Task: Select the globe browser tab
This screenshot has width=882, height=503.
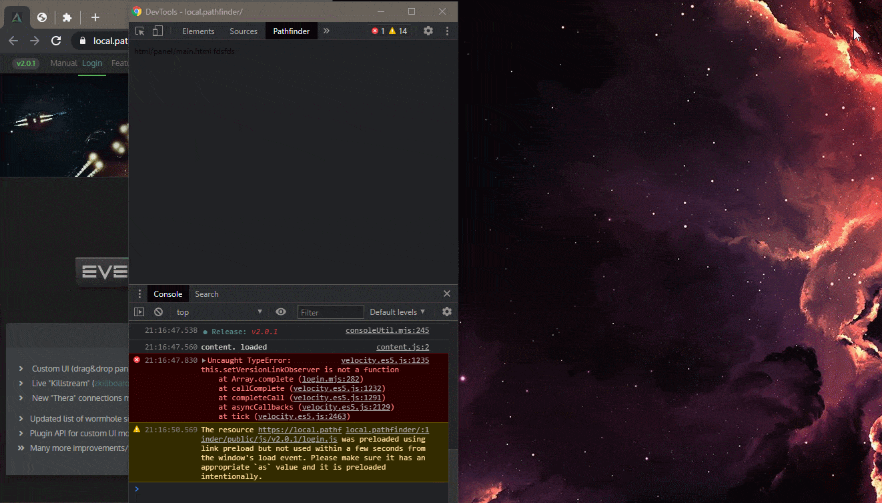Action: pos(42,17)
